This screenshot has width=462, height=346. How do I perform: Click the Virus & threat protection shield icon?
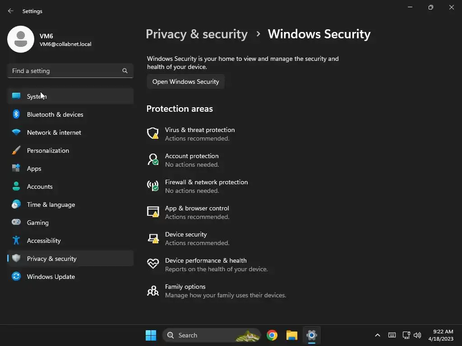(x=153, y=133)
